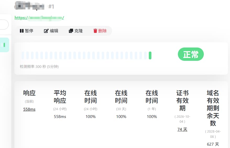The height and width of the screenshot is (148, 230).
Task: Click the red trash icon next to 删除
Action: pyautogui.click(x=95, y=31)
